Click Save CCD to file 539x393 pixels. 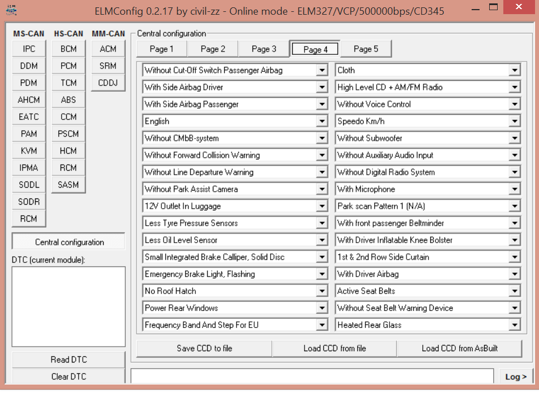204,348
